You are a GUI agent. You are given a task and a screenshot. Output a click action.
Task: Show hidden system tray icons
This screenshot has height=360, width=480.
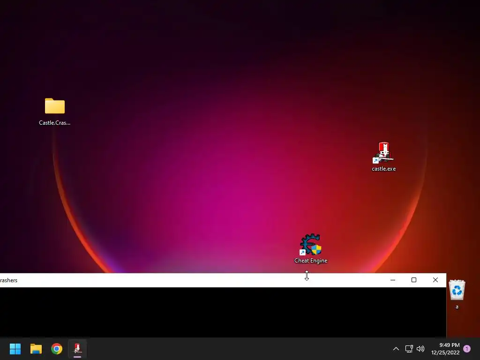pos(396,349)
